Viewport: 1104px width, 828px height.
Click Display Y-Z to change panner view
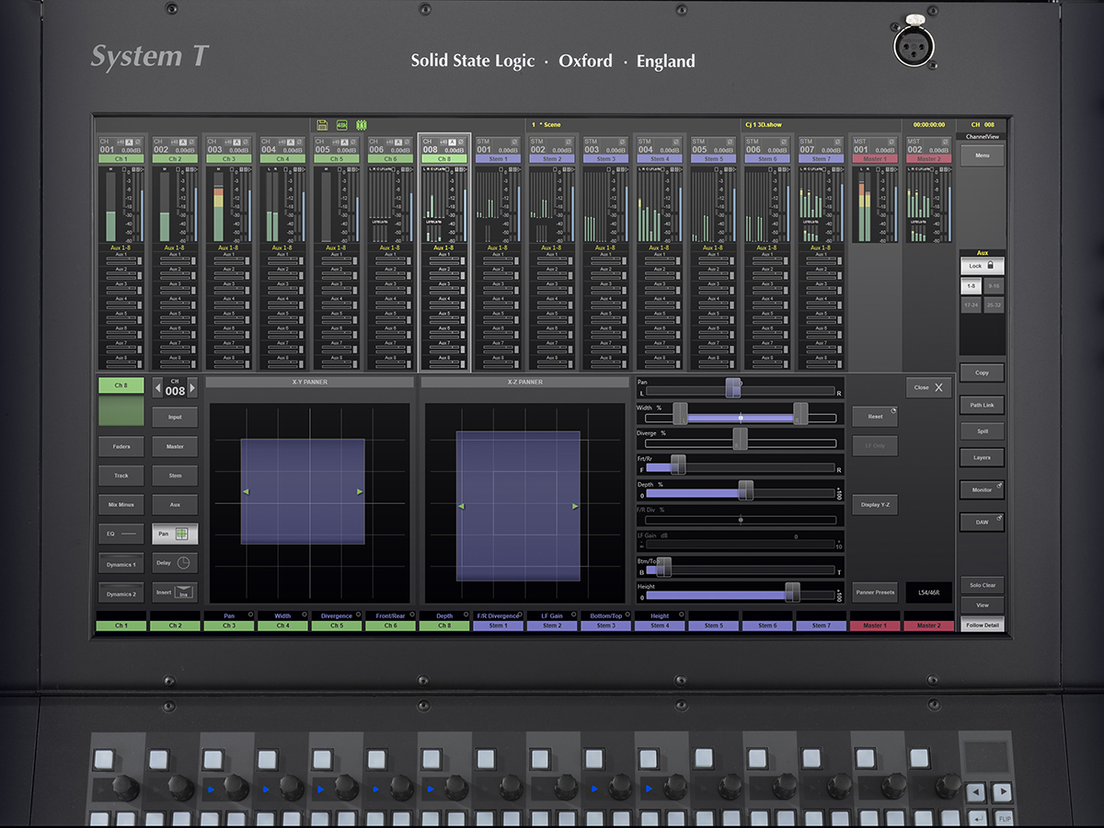coord(874,504)
